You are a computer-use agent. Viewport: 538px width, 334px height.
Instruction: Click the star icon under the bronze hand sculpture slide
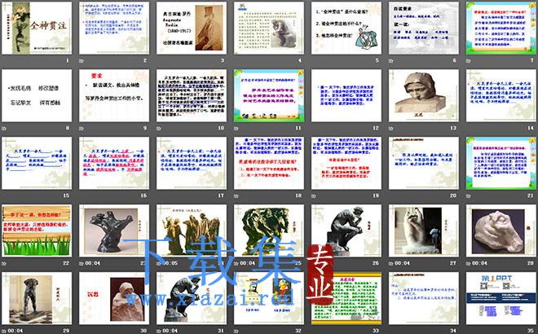(82, 263)
